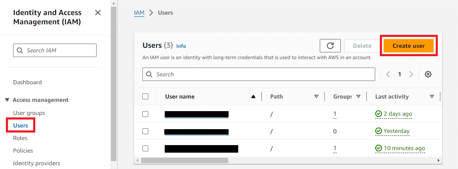The image size is (458, 169).
Task: Open Roles in the sidebar
Action: pos(20,138)
